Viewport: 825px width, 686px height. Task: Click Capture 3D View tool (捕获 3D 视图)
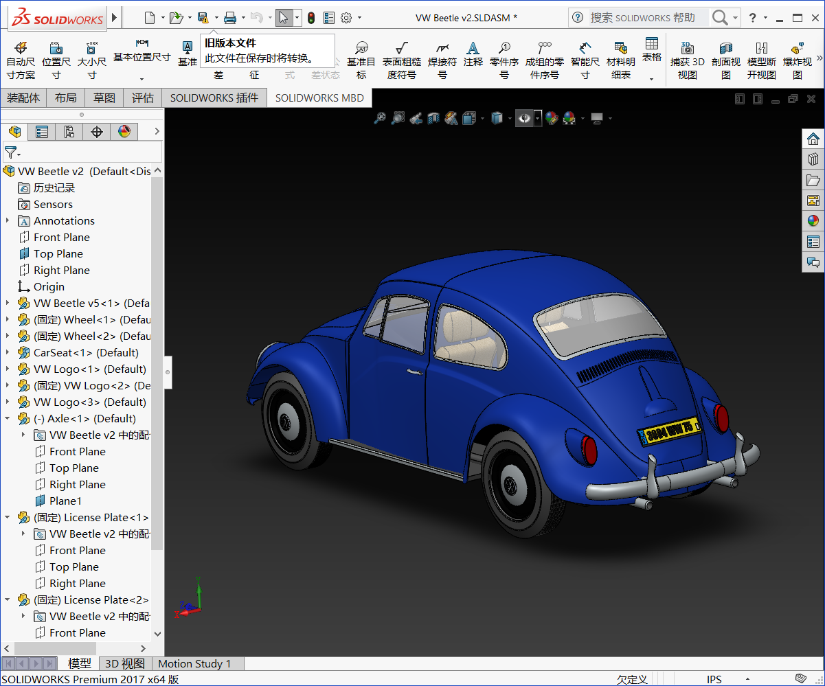(x=688, y=60)
